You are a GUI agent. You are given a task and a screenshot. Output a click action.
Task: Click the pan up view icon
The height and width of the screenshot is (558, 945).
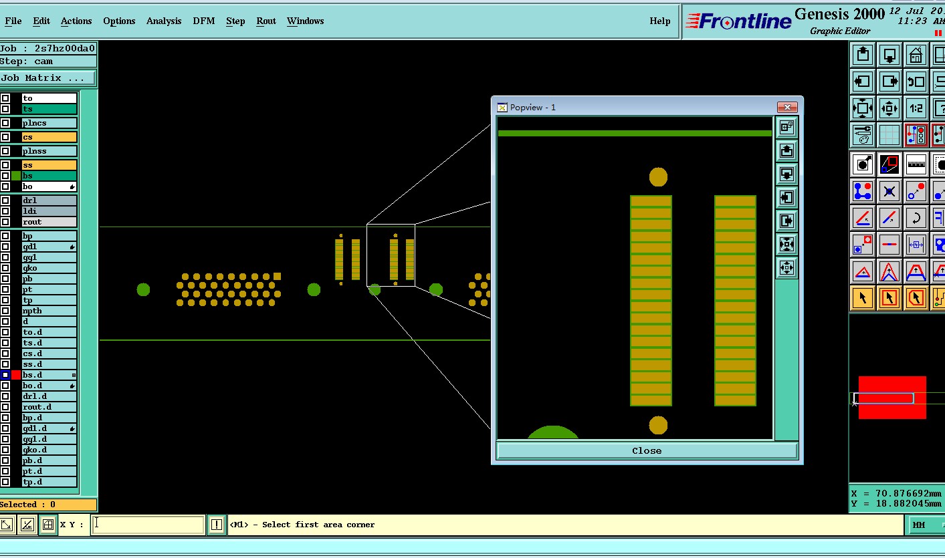863,55
